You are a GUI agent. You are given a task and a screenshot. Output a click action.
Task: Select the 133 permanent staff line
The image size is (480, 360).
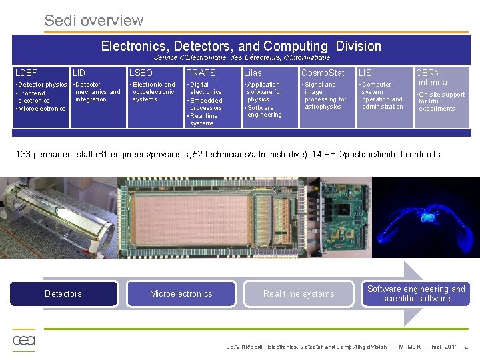click(228, 154)
